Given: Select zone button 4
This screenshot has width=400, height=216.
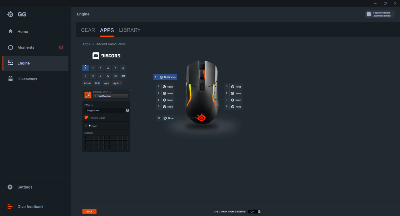Looking at the screenshot, I should [108, 68].
